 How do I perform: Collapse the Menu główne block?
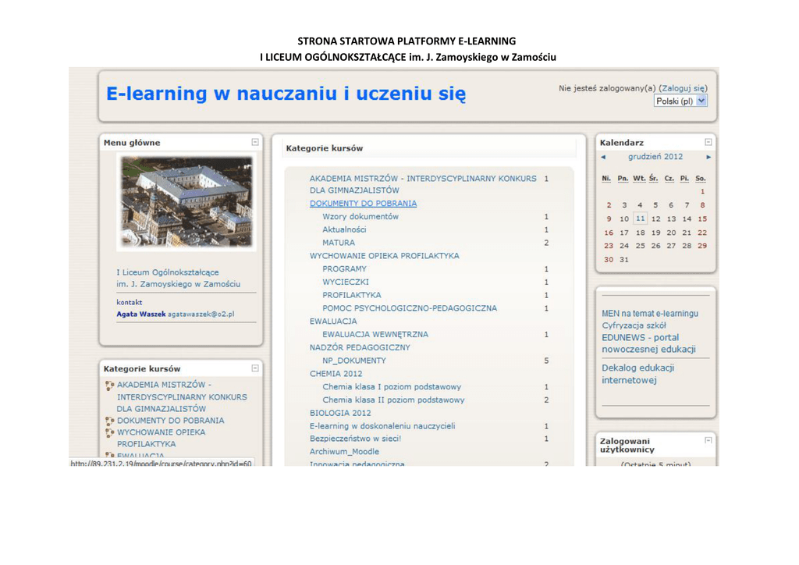coord(254,142)
